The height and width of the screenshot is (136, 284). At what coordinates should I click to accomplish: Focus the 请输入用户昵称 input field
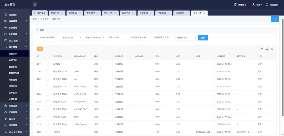[49, 38]
